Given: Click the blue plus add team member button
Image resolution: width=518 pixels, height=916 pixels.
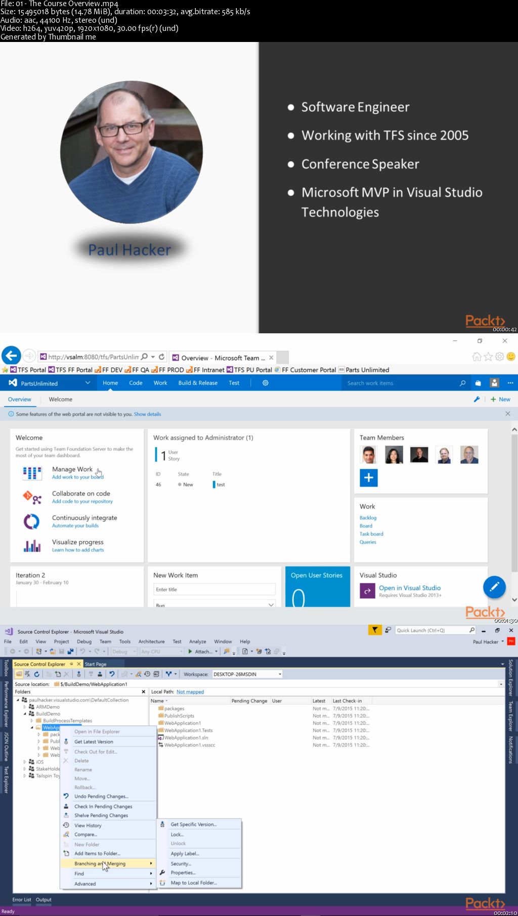Looking at the screenshot, I should click(x=368, y=477).
